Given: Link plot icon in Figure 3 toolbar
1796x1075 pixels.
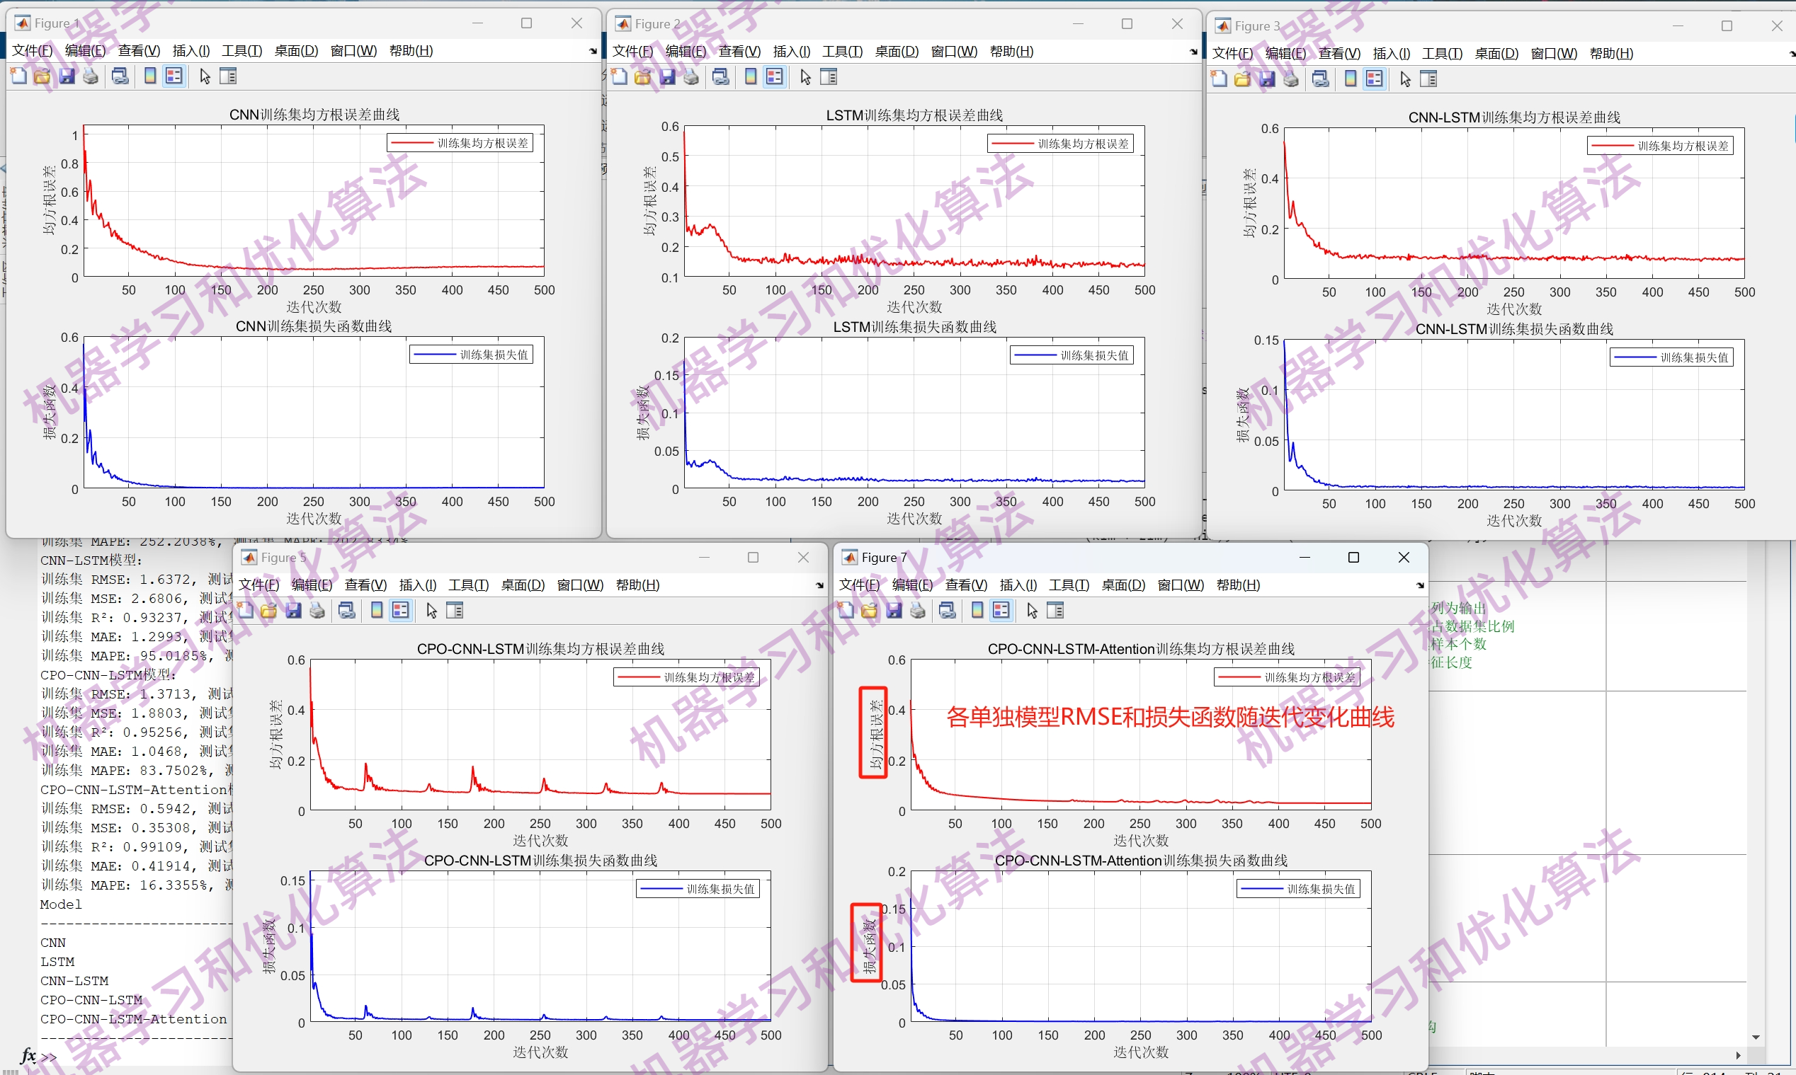Looking at the screenshot, I should pyautogui.click(x=1321, y=79).
